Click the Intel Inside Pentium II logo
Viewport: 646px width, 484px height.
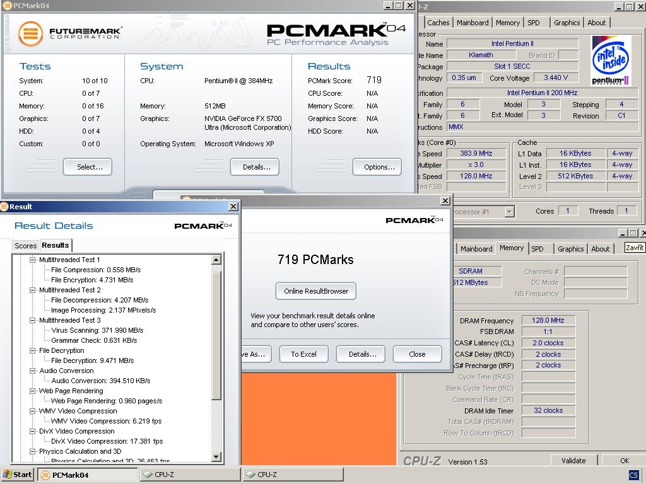[x=611, y=60]
